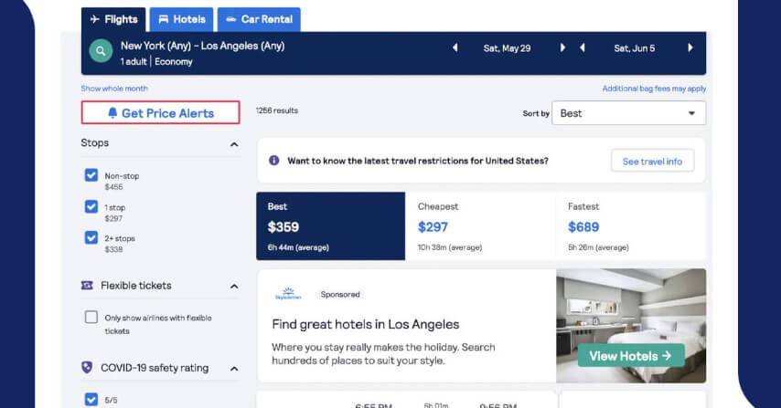Image resolution: width=781 pixels, height=408 pixels.
Task: Click the New York – Los Angeles route text
Action: [202, 46]
